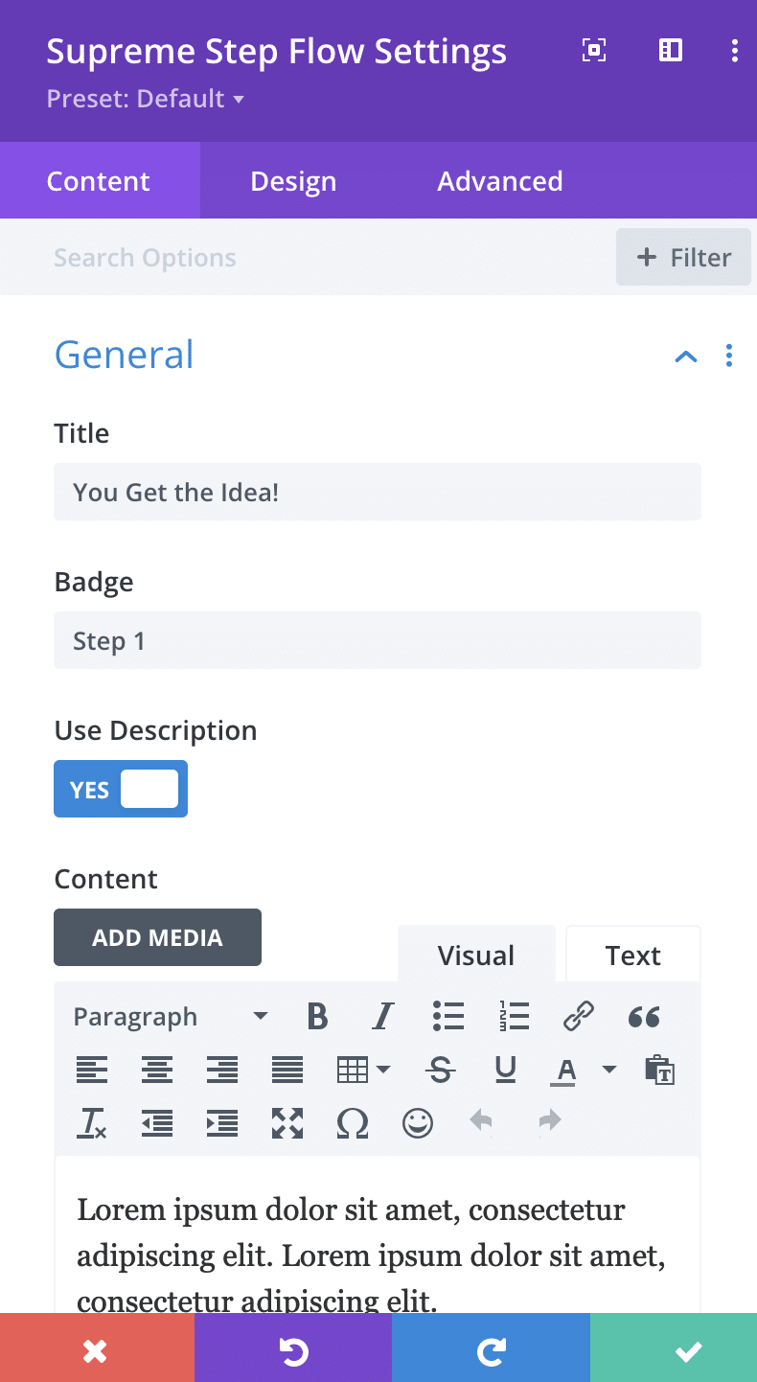Collapse the General section
This screenshot has width=757, height=1382.
686,357
